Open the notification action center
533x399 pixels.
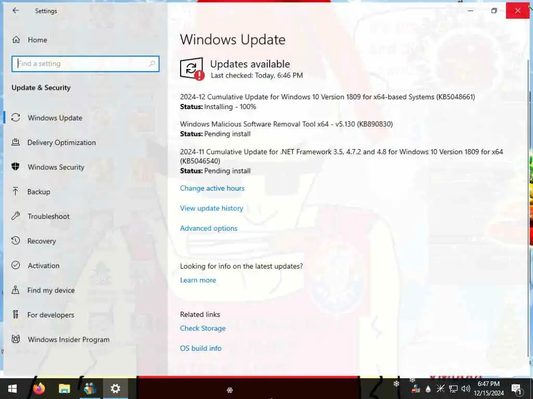(x=516, y=389)
